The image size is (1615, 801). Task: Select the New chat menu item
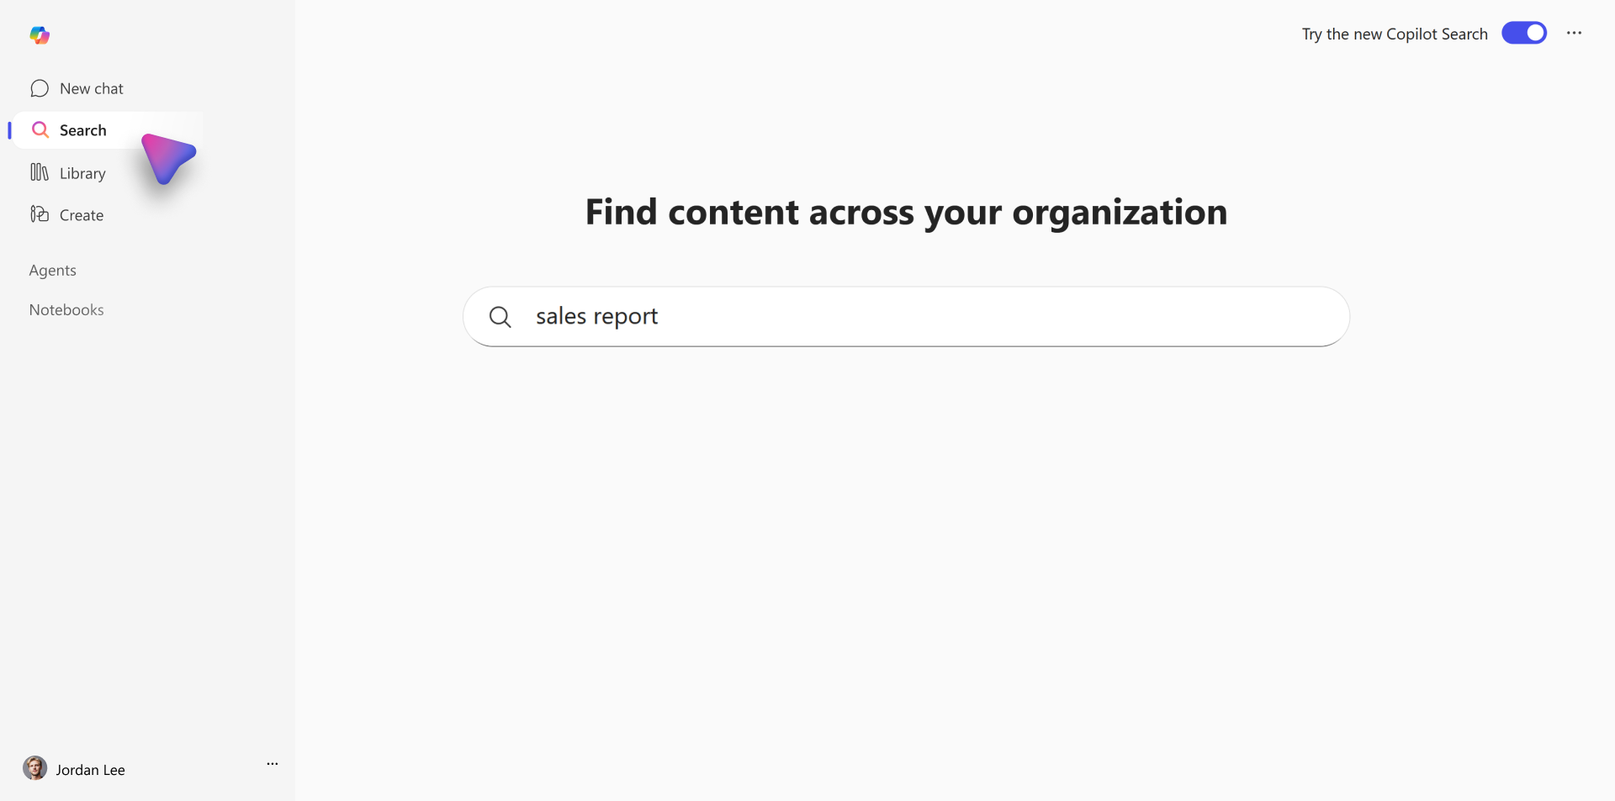(92, 88)
